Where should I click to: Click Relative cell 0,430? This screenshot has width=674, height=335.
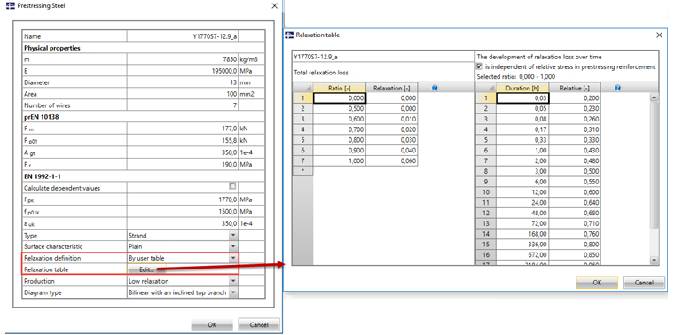575,151
